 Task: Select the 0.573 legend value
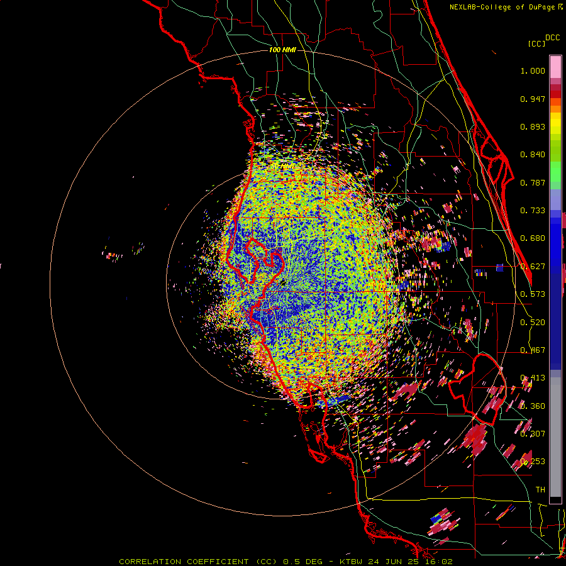pyautogui.click(x=533, y=294)
